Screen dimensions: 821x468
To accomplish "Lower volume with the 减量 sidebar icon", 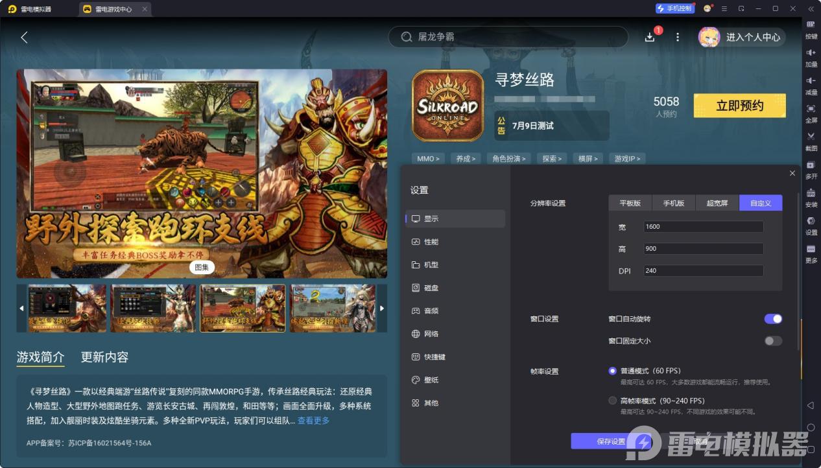I will [811, 85].
